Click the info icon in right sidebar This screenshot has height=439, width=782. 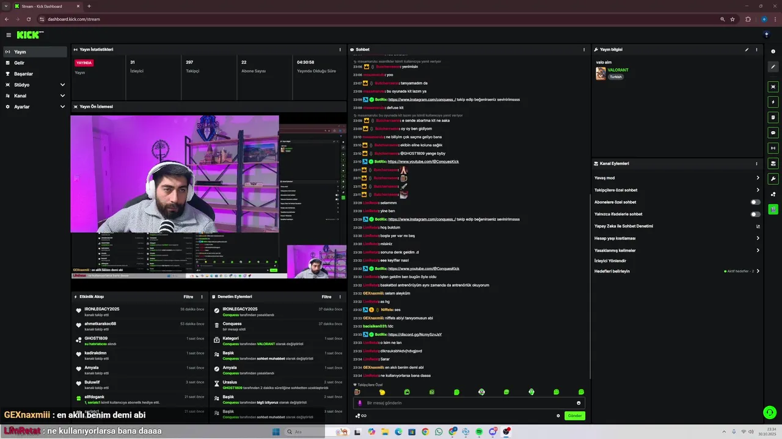[x=773, y=51]
